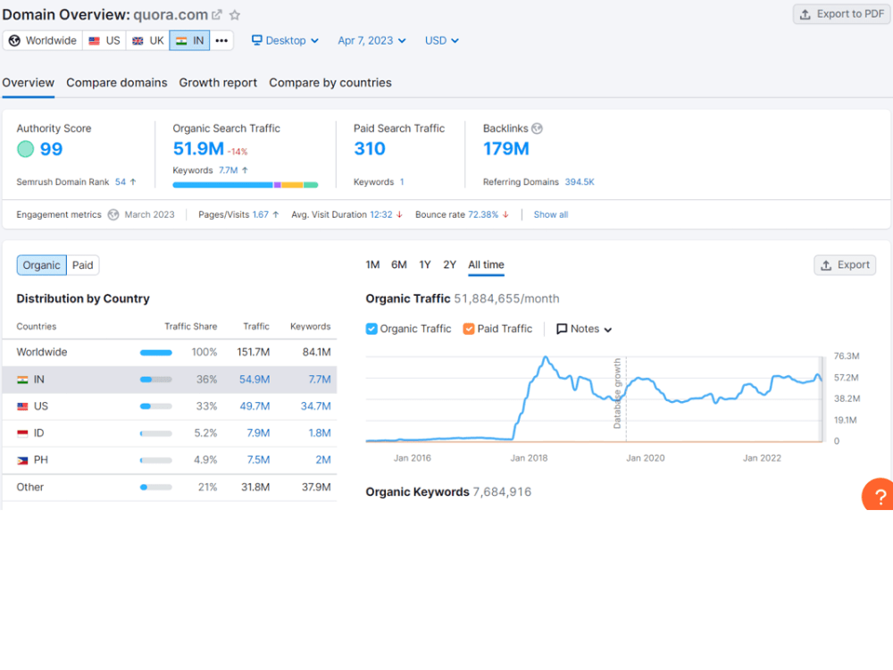
Task: Click Show all engagement metrics
Action: (x=551, y=214)
